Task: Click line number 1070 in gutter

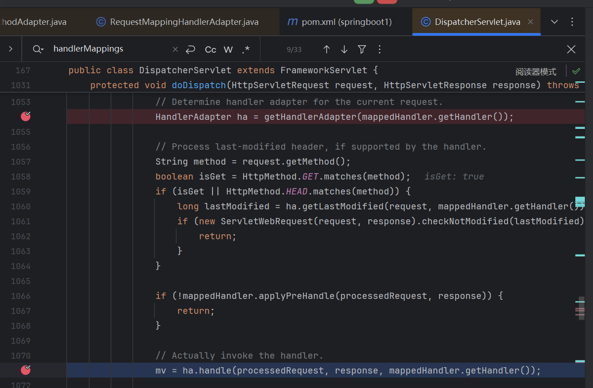Action: 21,355
